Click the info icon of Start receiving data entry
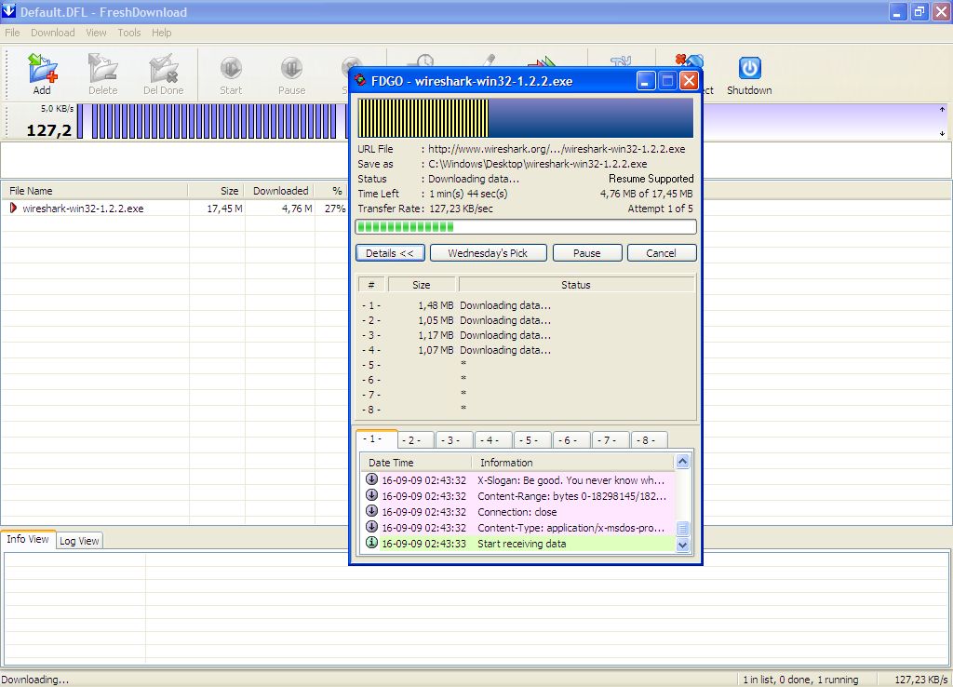Viewport: 953px width, 687px height. tap(371, 543)
